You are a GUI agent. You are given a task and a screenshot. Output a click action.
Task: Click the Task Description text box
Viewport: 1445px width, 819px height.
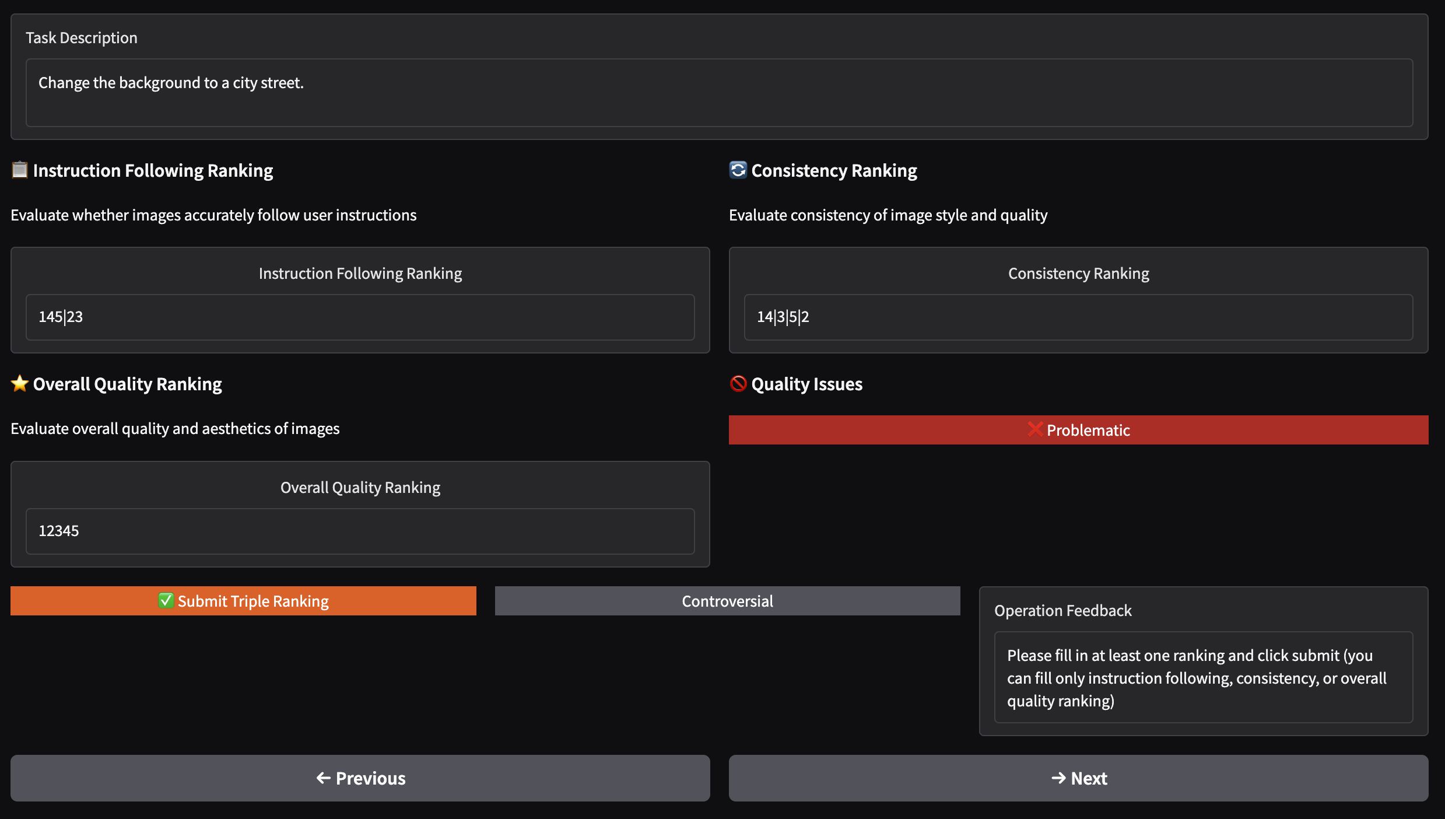718,92
